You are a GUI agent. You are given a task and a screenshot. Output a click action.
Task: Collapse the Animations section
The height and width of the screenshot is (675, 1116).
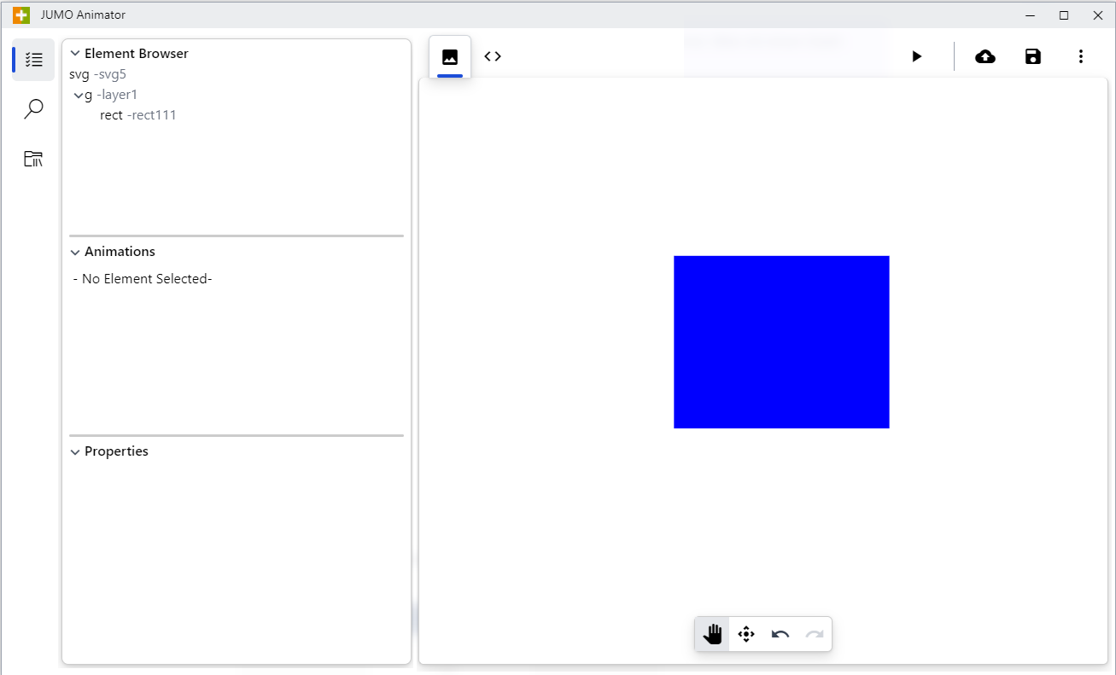[75, 252]
